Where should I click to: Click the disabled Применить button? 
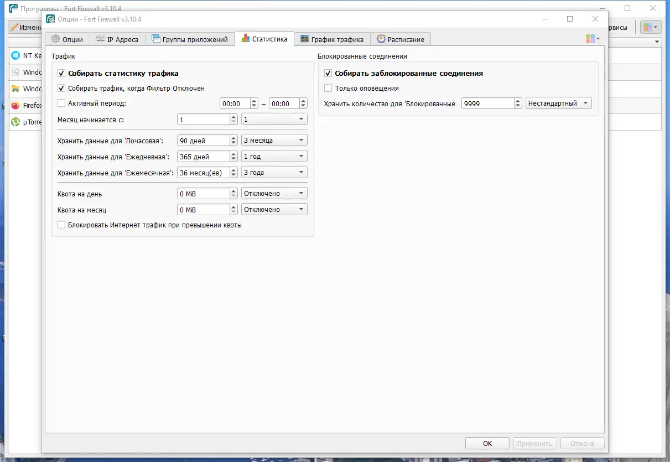click(535, 443)
